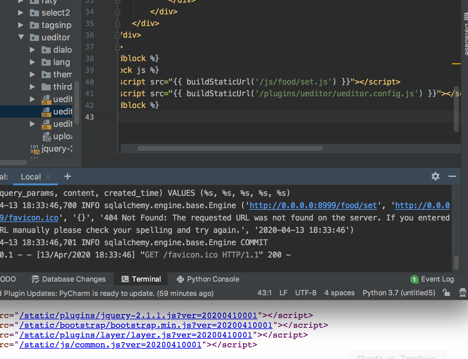Screen dimensions: 468x359
Task: Toggle the read-only lock in the status bar
Action: (x=446, y=293)
